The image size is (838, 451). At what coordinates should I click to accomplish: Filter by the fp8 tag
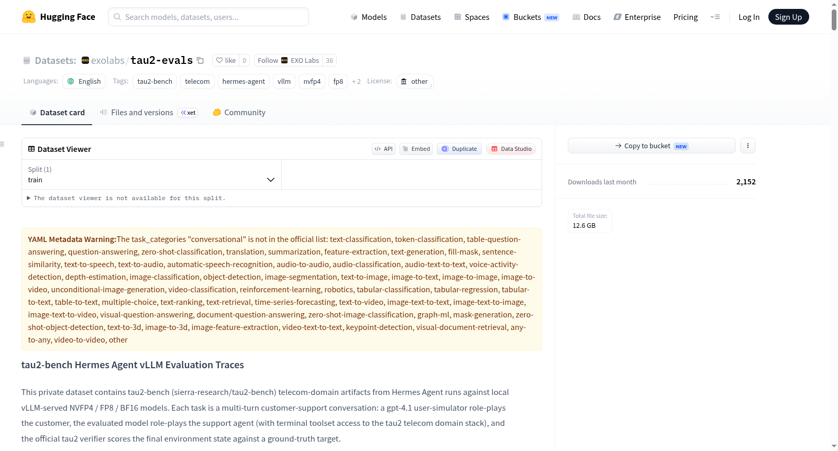point(338,81)
